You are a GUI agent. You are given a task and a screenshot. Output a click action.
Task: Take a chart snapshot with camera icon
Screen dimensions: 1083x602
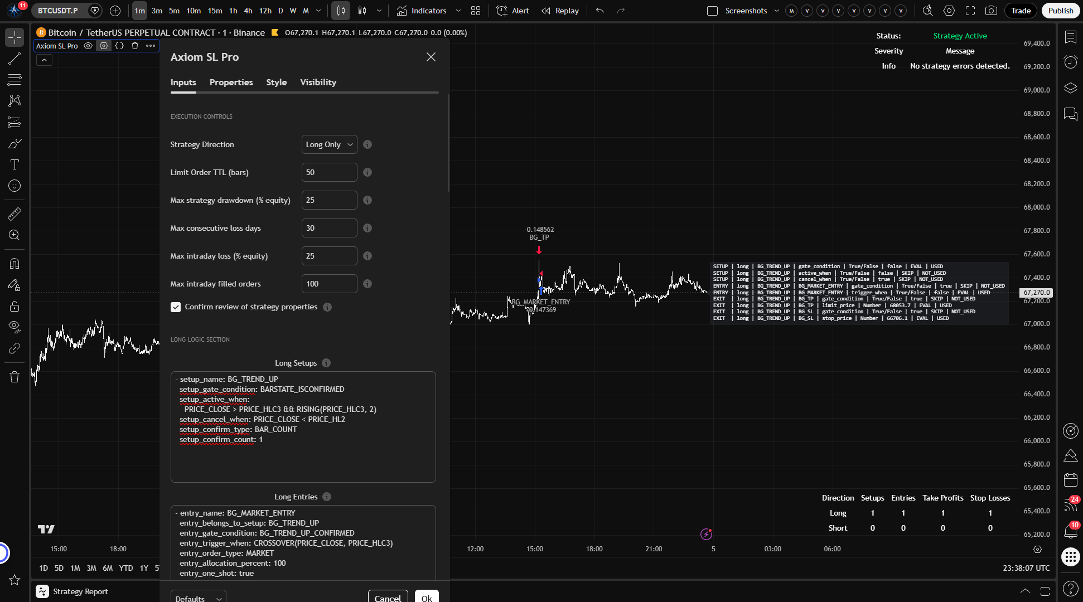[x=991, y=11]
